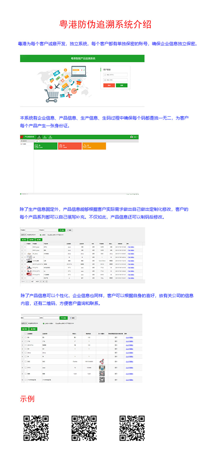
Task: Click the red login button on login form
Action: pos(109,85)
